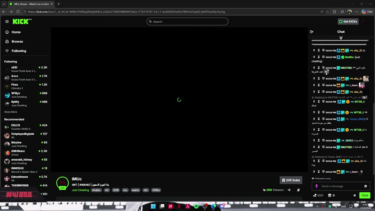Image resolution: width=375 pixels, height=211 pixels.
Task: Open OBS Studio from the taskbar
Action: click(205, 206)
